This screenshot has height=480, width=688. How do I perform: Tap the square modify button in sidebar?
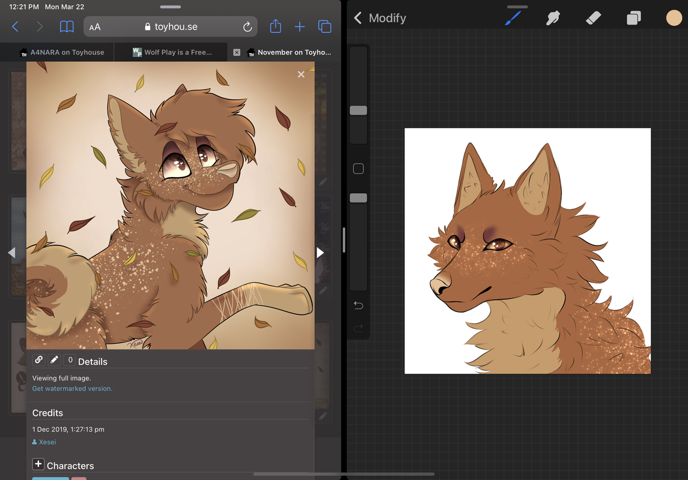[359, 169]
